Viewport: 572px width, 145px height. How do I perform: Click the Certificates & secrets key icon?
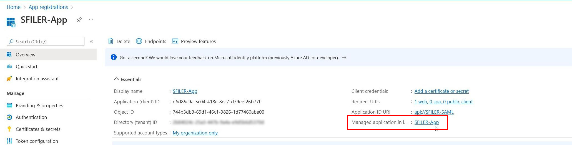tap(9, 129)
